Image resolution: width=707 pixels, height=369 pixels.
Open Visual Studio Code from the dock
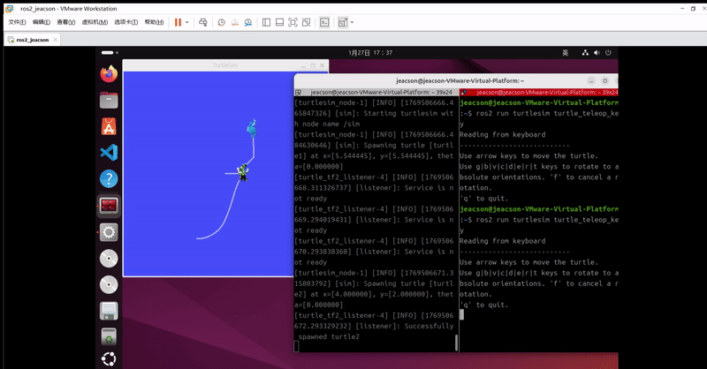[109, 153]
